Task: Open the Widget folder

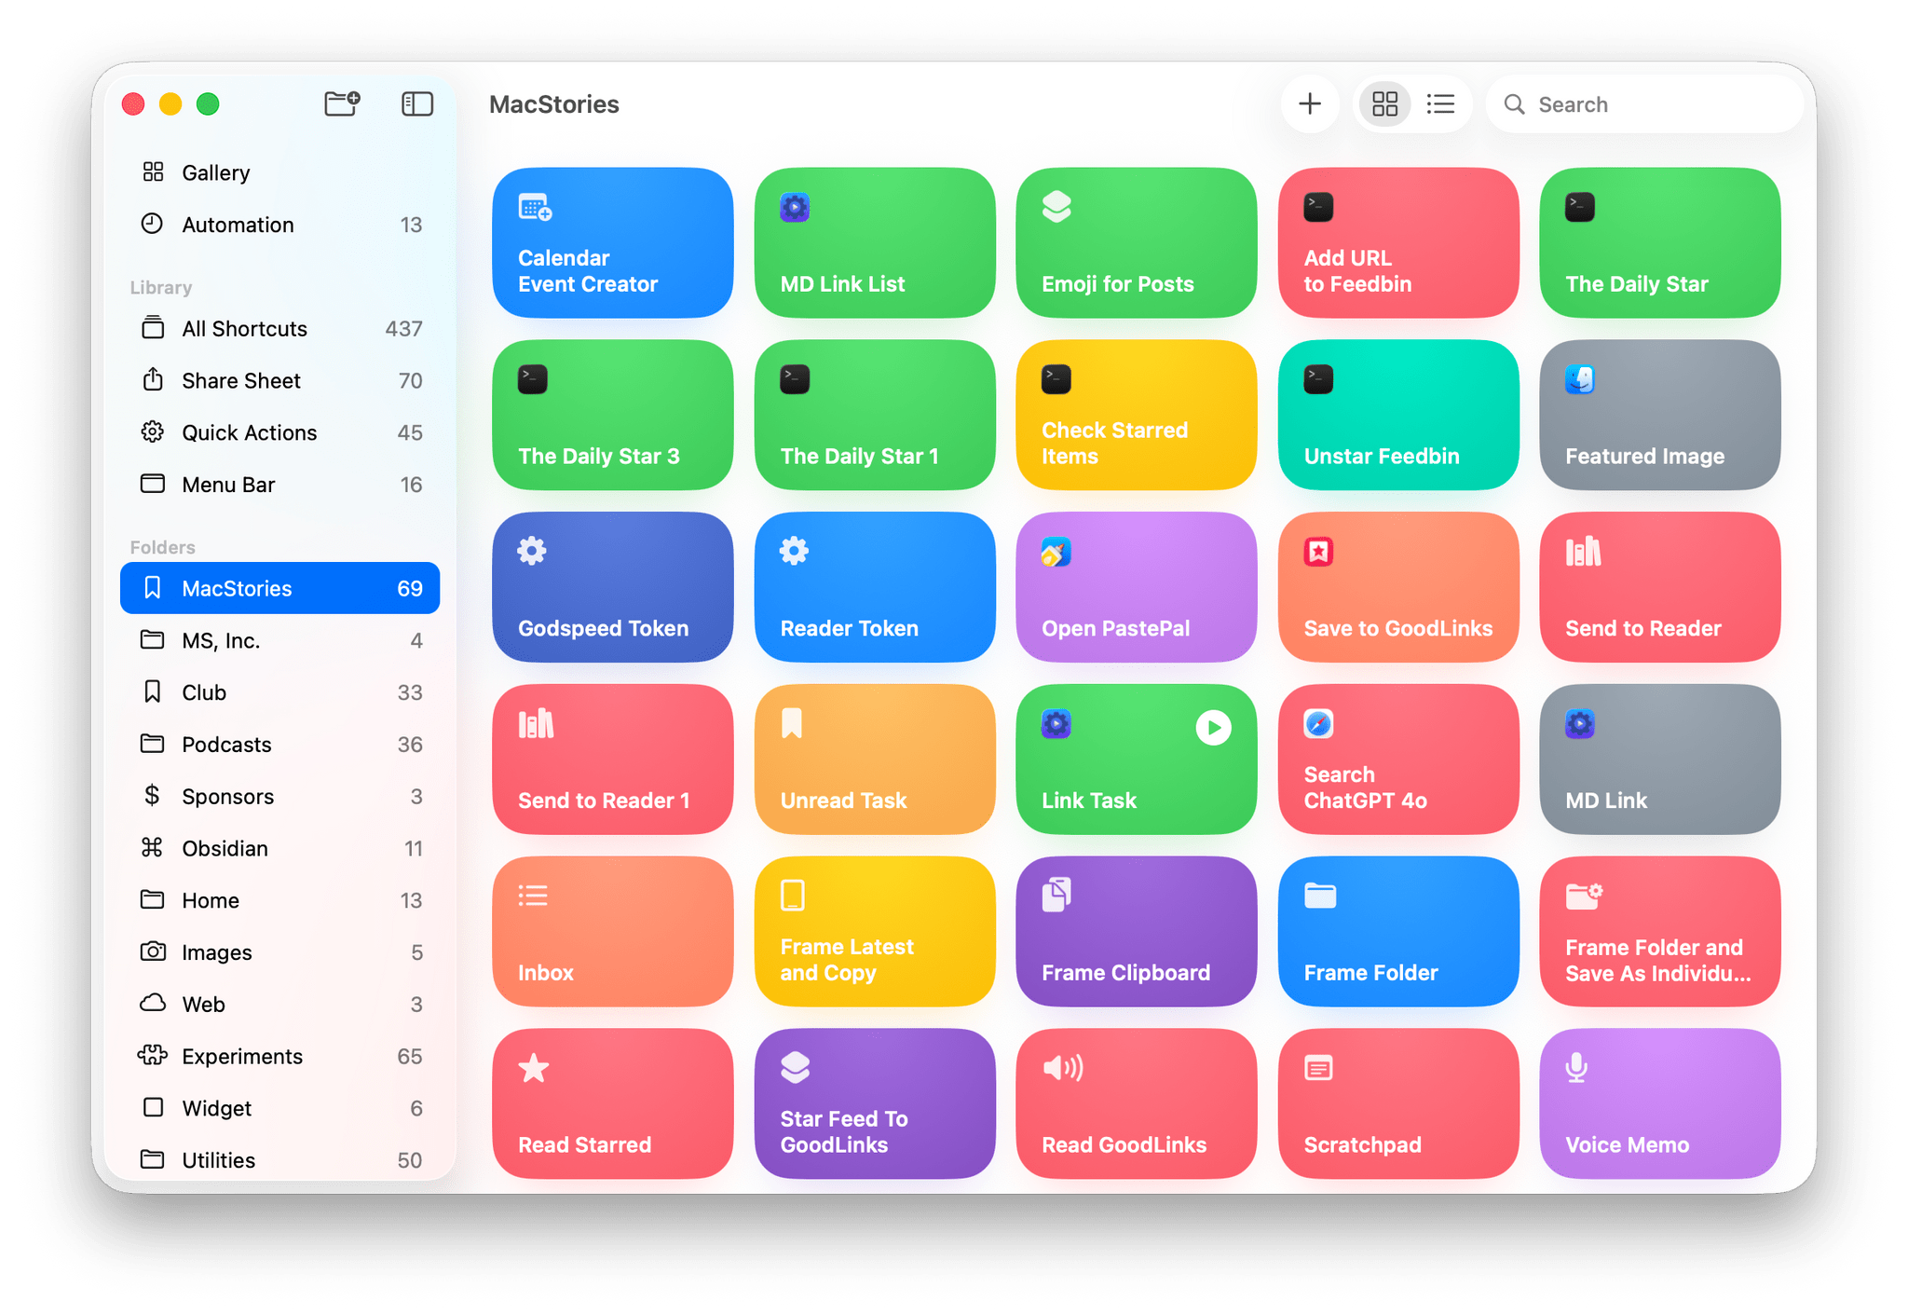Action: point(279,1108)
